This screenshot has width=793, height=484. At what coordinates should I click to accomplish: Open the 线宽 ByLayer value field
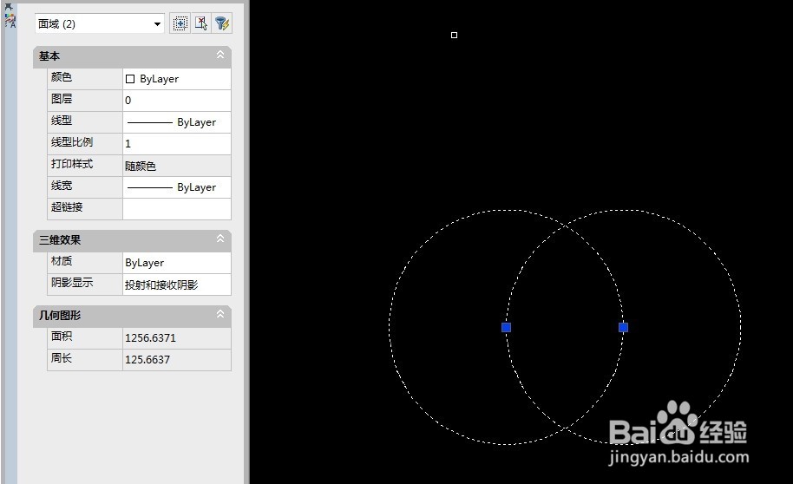[176, 187]
